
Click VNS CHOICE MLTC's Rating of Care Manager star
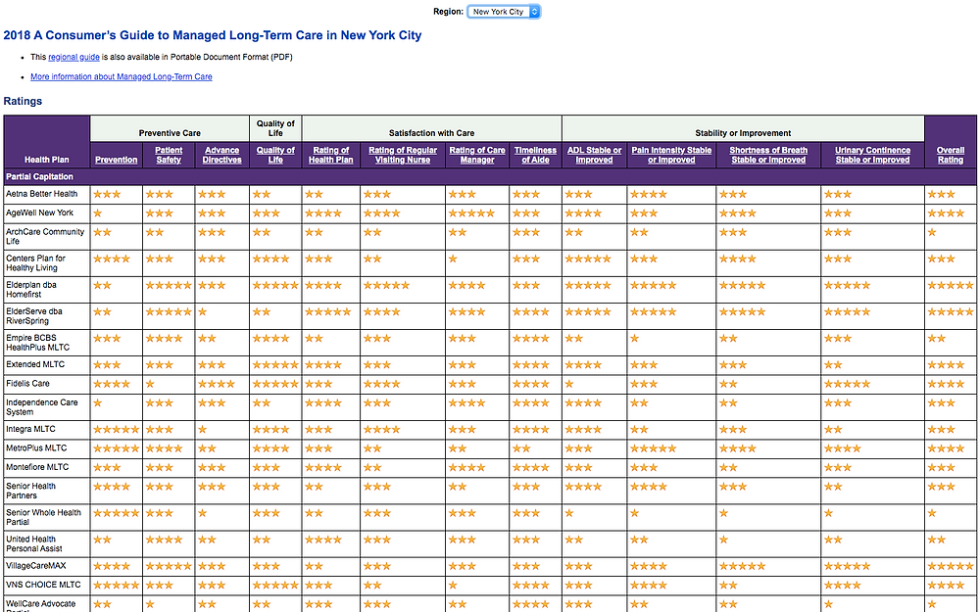(x=454, y=585)
